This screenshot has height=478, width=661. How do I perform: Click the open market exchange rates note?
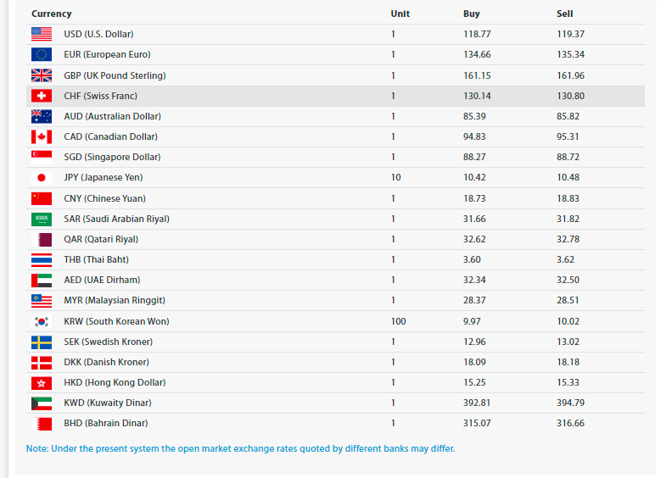click(x=240, y=448)
